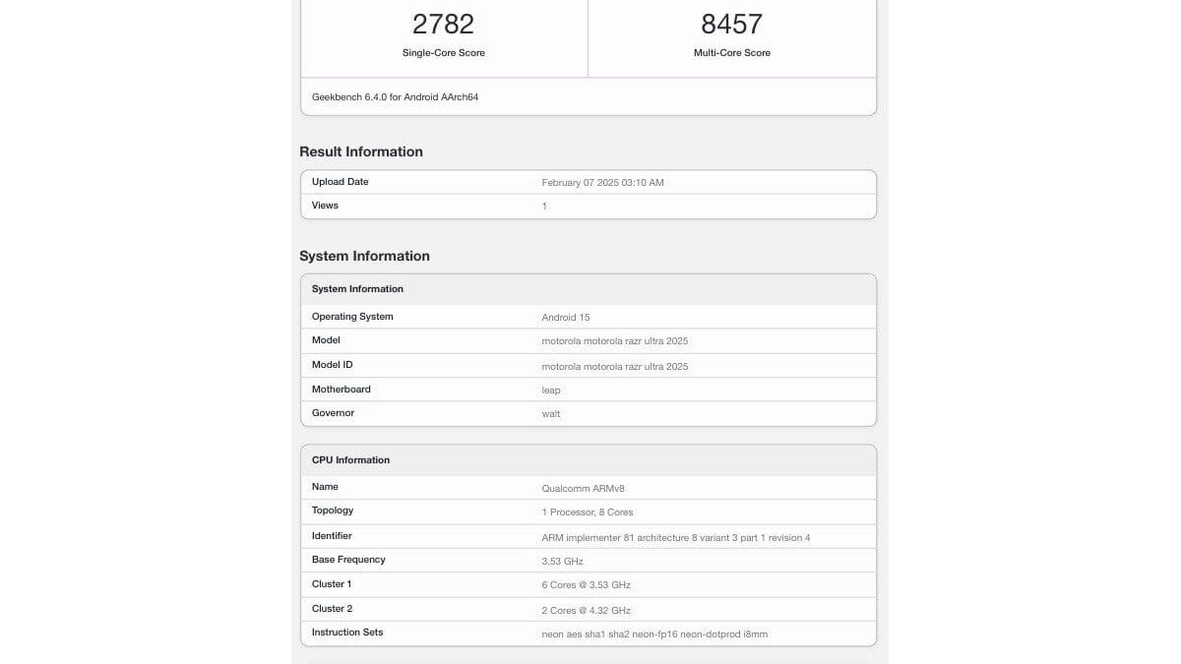Click the Identifier row ARM implementer 81

588,536
